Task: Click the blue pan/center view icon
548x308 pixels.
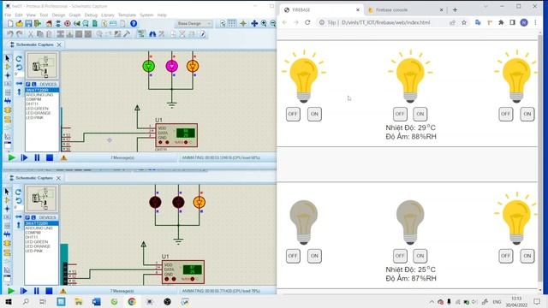Action: (254, 23)
